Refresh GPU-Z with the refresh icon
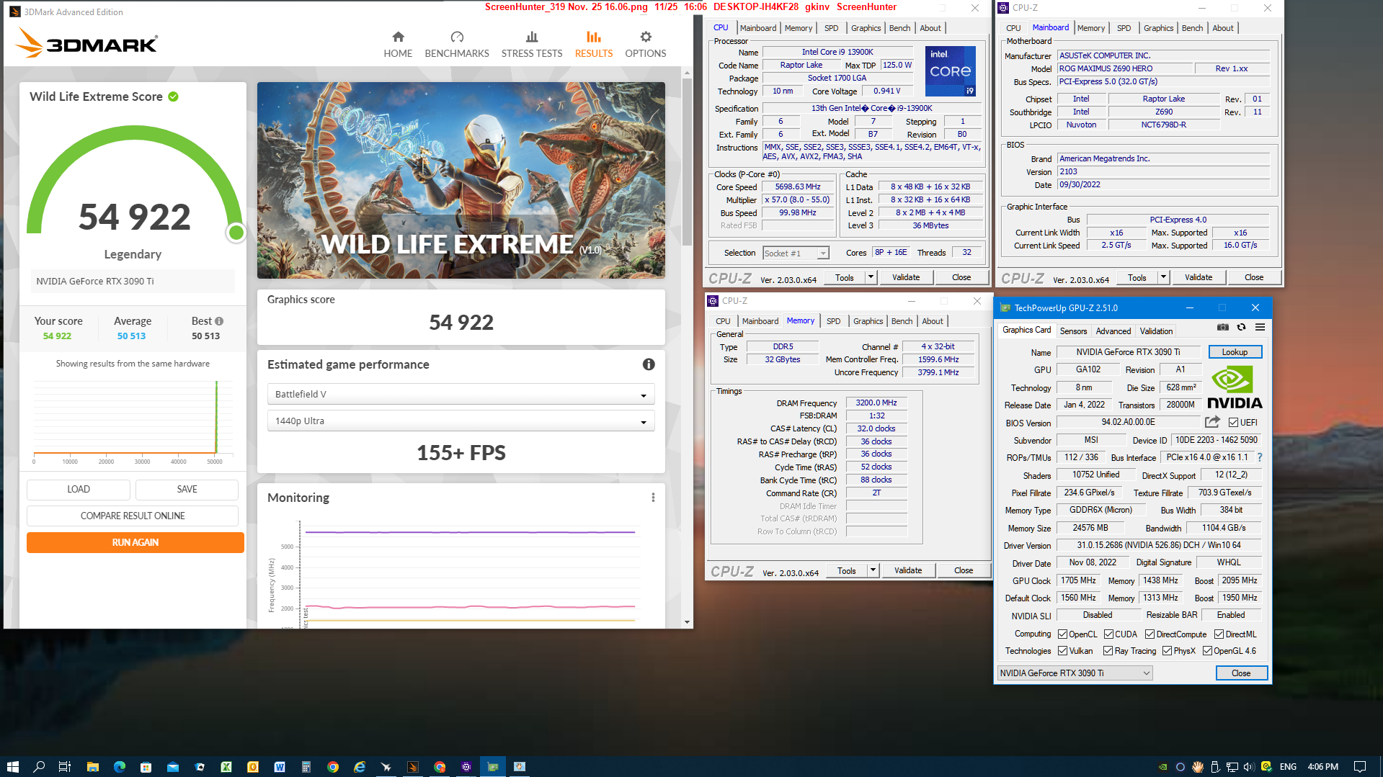1383x777 pixels. click(1241, 327)
